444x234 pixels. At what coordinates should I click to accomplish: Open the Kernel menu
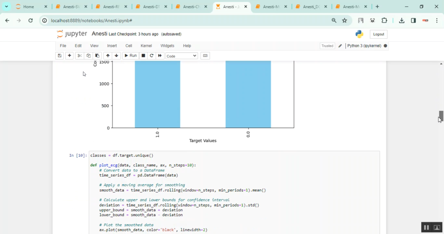tap(146, 46)
